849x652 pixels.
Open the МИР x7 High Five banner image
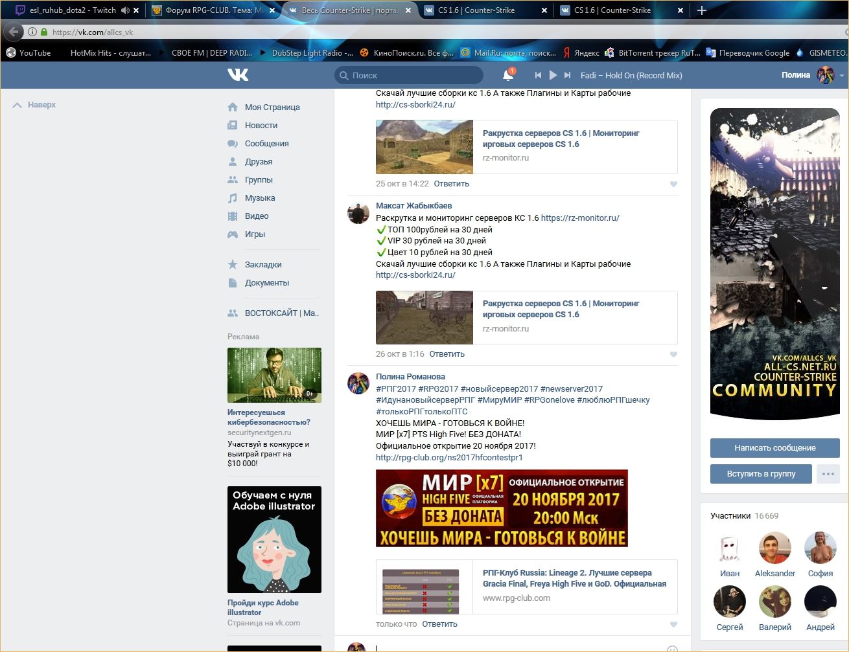tap(502, 508)
